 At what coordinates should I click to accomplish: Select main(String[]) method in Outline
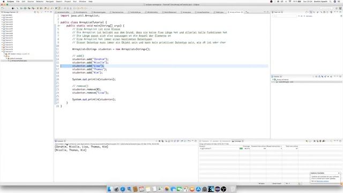tap(286, 82)
